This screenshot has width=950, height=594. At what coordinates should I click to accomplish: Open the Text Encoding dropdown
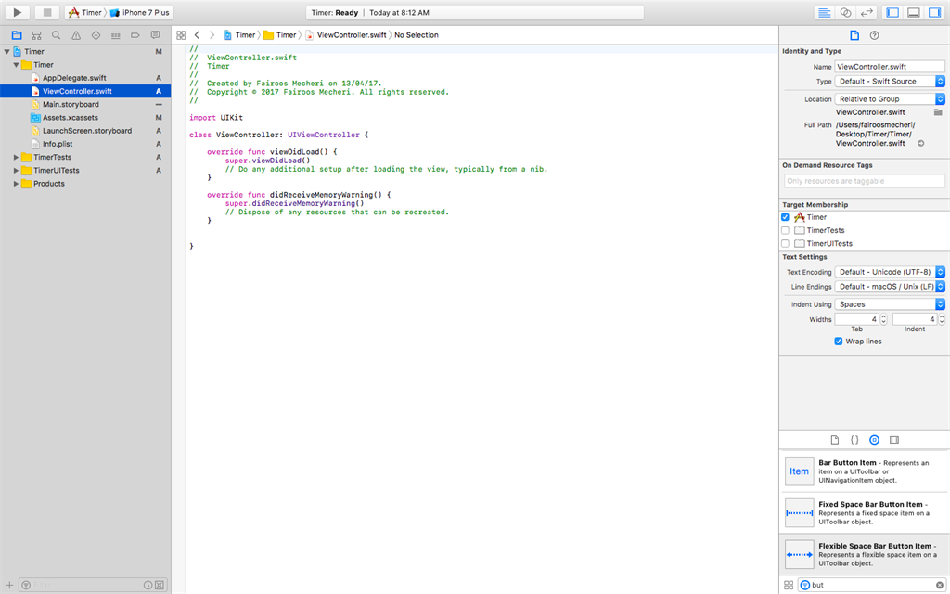coord(890,272)
